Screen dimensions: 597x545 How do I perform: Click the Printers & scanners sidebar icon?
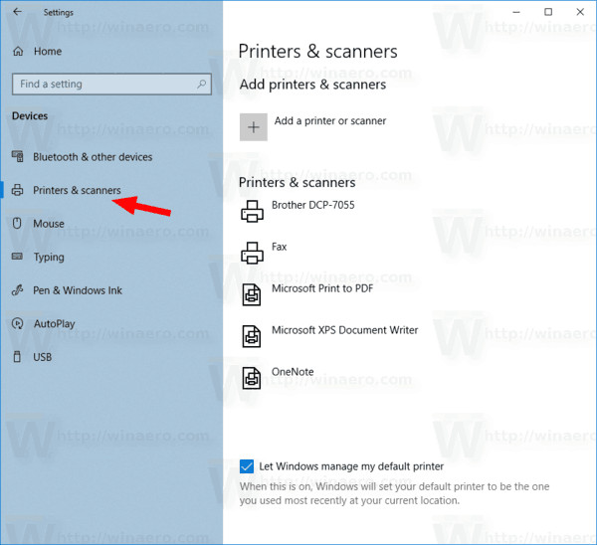(18, 190)
